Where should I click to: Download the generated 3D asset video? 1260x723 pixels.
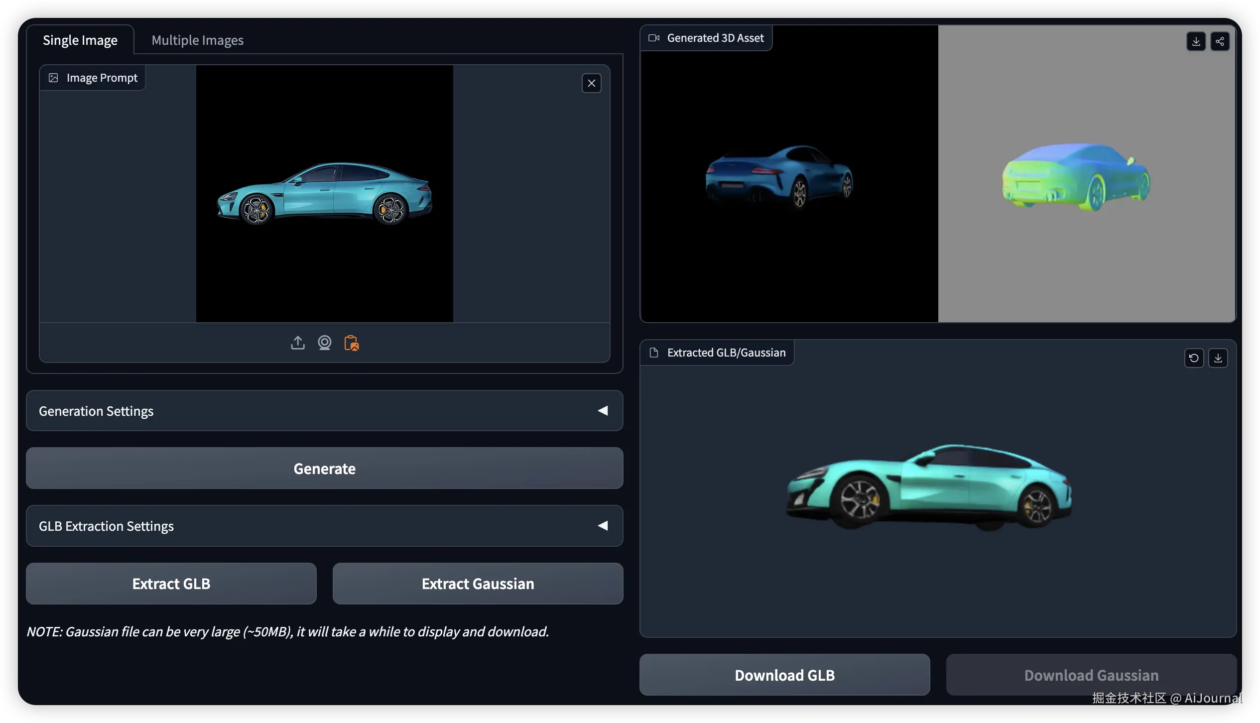(x=1196, y=41)
